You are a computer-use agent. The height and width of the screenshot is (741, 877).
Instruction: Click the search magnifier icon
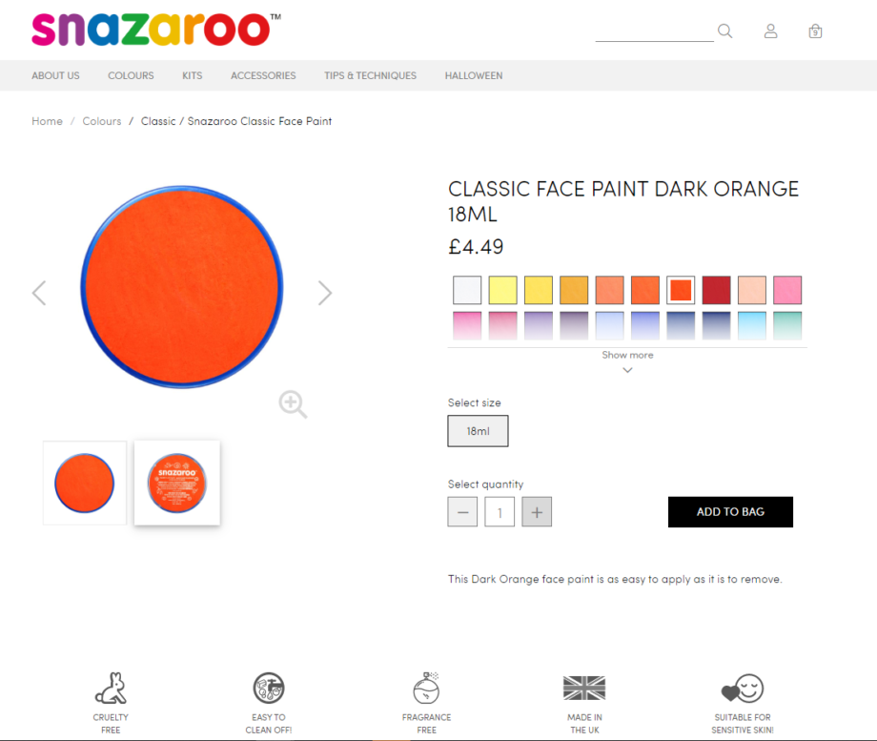point(725,31)
